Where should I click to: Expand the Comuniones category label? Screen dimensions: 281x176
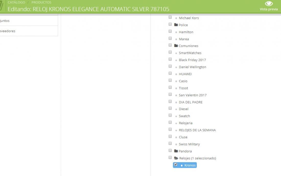coord(188,46)
